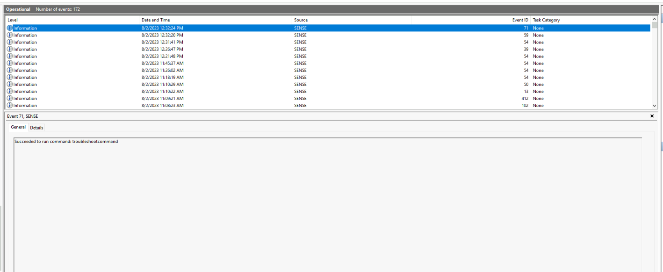This screenshot has height=272, width=663.
Task: Click the info icon beside the Event 412 entry
Action: pos(9,98)
